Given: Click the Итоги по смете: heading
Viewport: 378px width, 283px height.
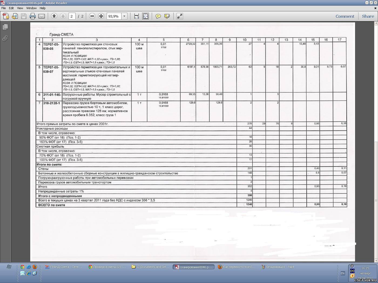Looking at the screenshot, I should [x=49, y=164].
